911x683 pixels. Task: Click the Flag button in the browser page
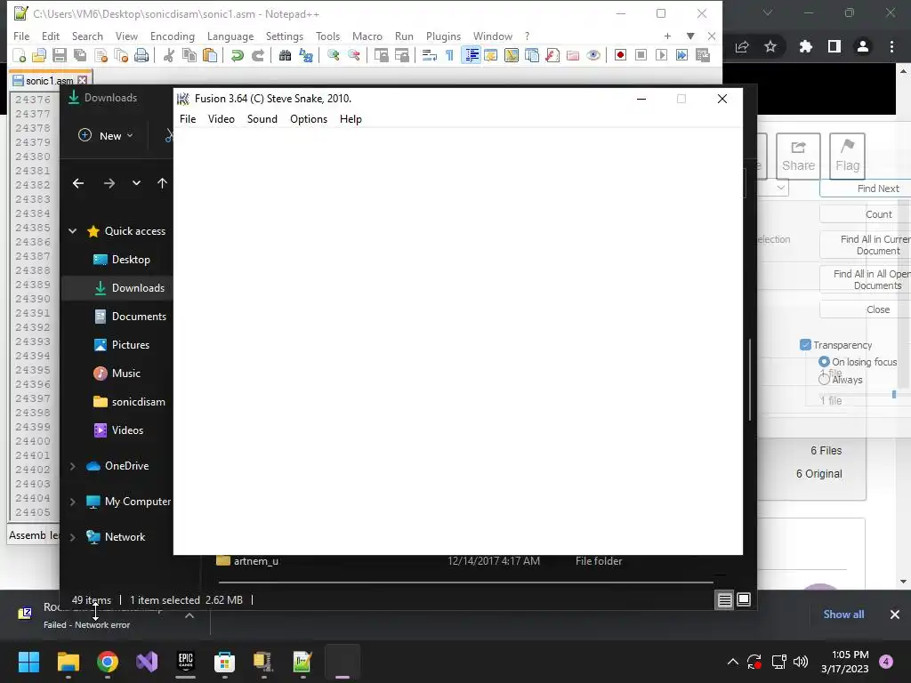[x=847, y=157]
